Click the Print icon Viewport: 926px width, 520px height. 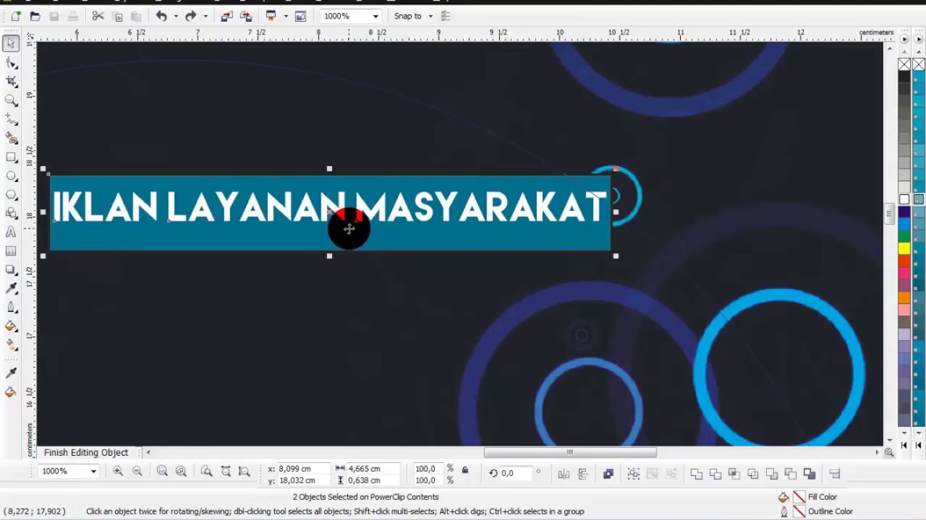tap(72, 16)
